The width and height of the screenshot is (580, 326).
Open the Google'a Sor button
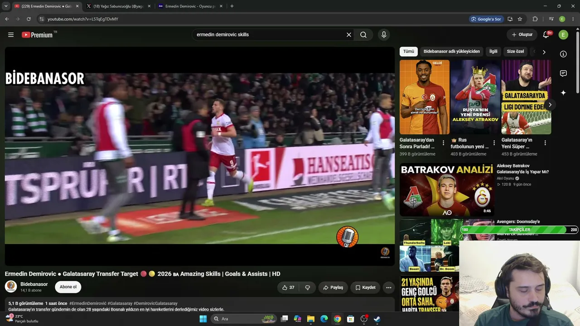[x=486, y=19]
